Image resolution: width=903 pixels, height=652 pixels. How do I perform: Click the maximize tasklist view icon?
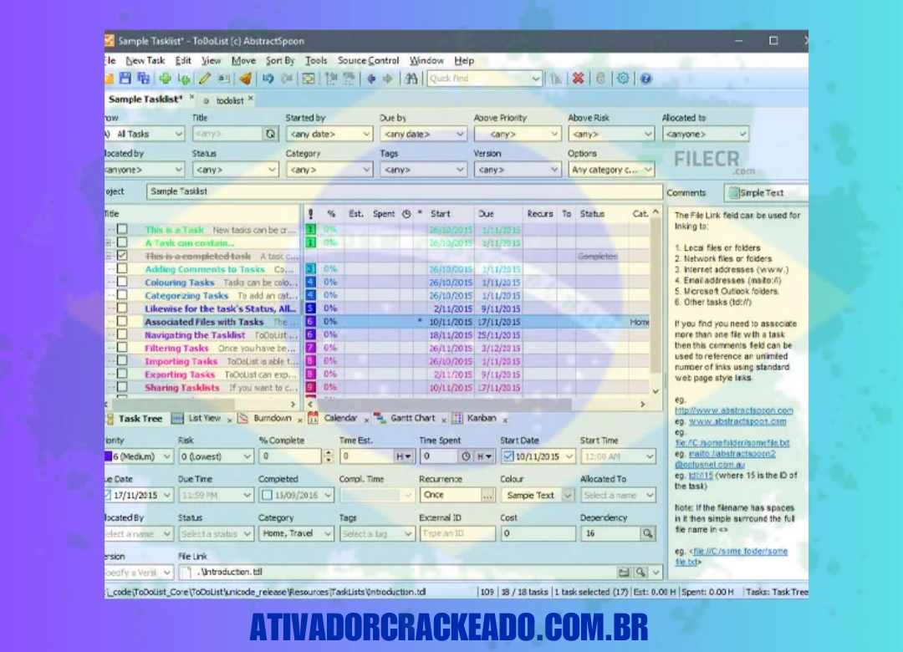[x=309, y=79]
